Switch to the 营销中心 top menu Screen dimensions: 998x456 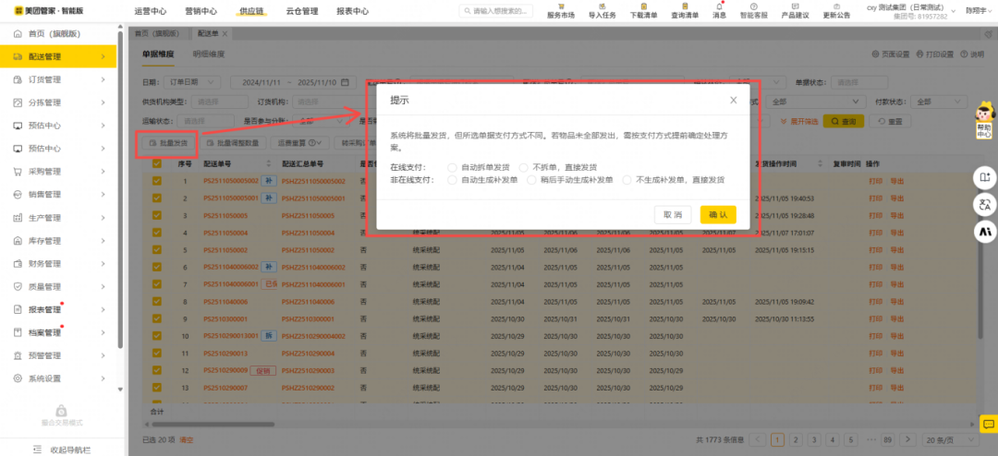(x=201, y=11)
